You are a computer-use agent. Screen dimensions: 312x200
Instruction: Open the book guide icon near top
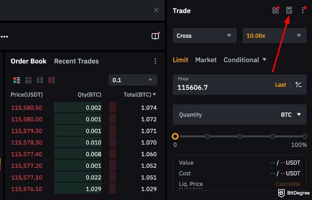coord(155,36)
